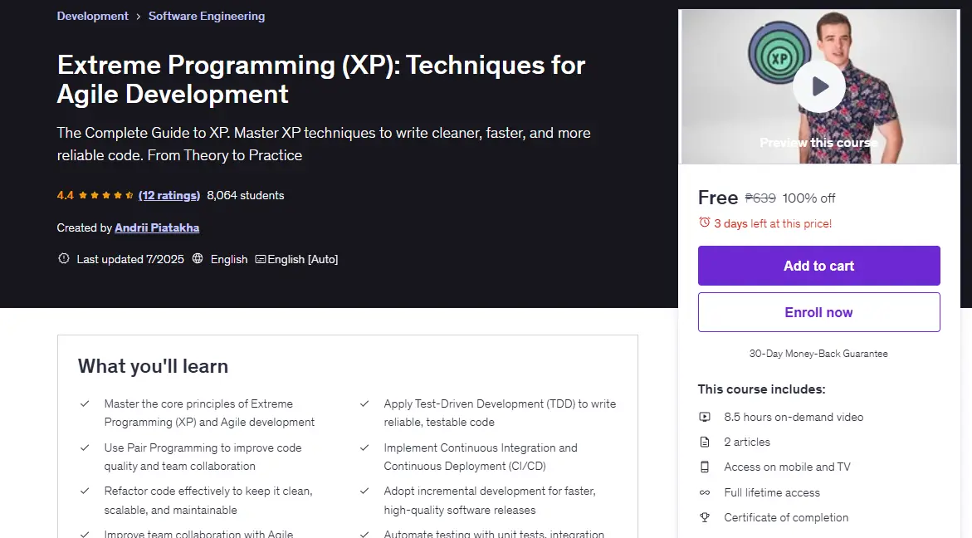
Task: Click checkmark beside Adopt incremental development
Action: (364, 491)
